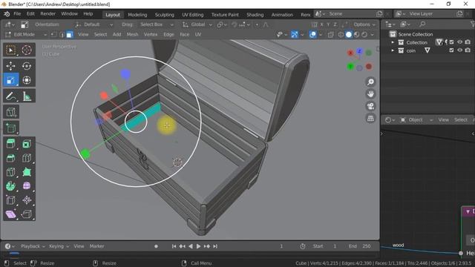Select the Shrink/Fatten tool
The width and height of the screenshot is (475, 267).
point(27,200)
